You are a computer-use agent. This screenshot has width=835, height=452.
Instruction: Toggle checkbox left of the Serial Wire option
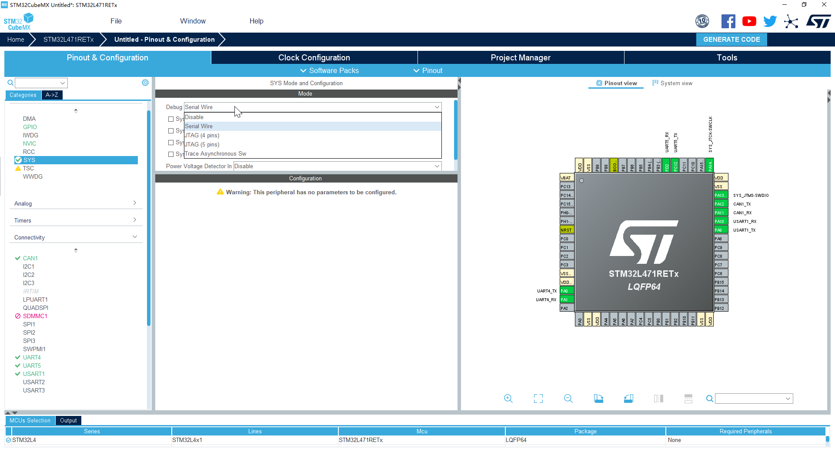(x=171, y=131)
